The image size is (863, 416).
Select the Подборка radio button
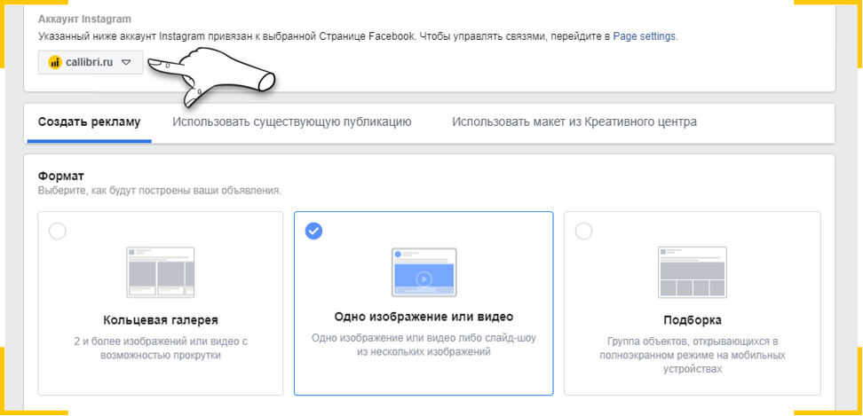coord(583,232)
